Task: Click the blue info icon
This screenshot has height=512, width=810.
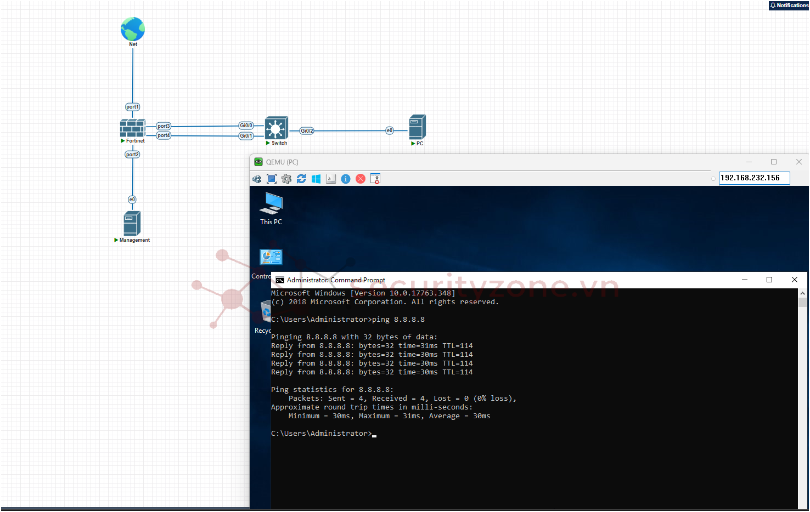Action: [x=346, y=179]
